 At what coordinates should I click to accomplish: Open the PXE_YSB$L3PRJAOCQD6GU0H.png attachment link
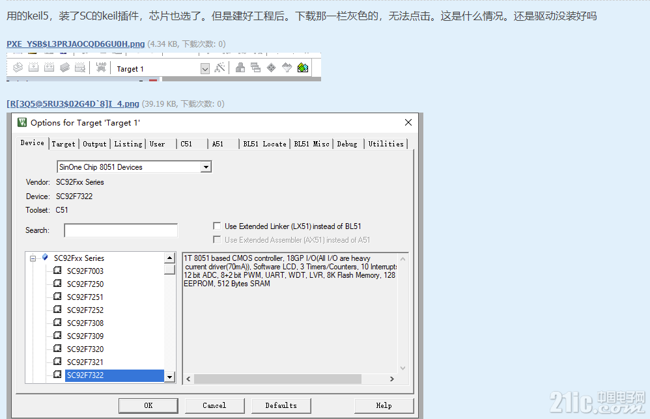[x=76, y=44]
